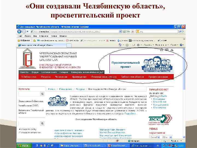The height and width of the screenshot is (148, 197).
Task: Click the browser search box
Action: 157,32
